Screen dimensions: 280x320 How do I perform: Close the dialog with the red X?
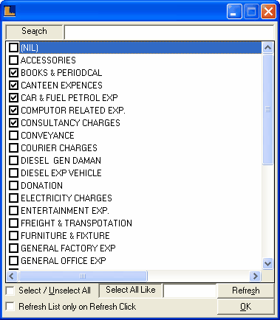pos(268,11)
